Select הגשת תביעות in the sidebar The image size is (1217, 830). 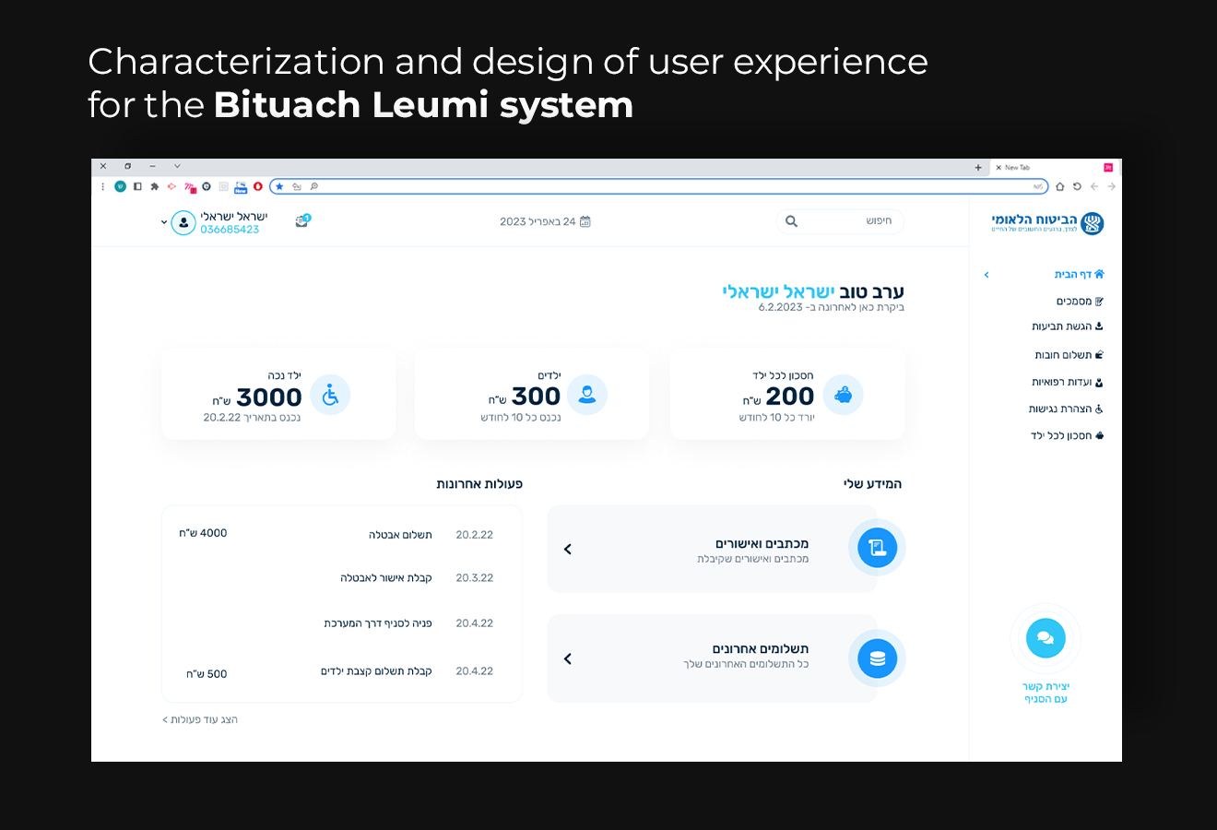pyautogui.click(x=1067, y=326)
